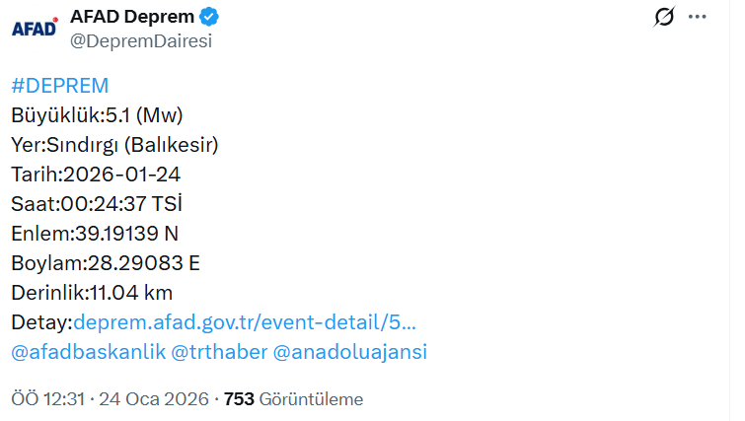Image resolution: width=745 pixels, height=421 pixels.
Task: Open the @anadoluajansi mention
Action: 349,352
